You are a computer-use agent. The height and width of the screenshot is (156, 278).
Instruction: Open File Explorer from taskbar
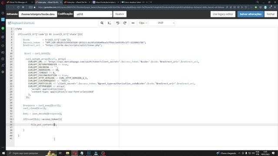coord(68,153)
